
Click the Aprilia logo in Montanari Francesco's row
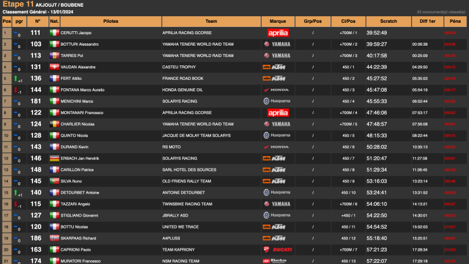coord(278,113)
